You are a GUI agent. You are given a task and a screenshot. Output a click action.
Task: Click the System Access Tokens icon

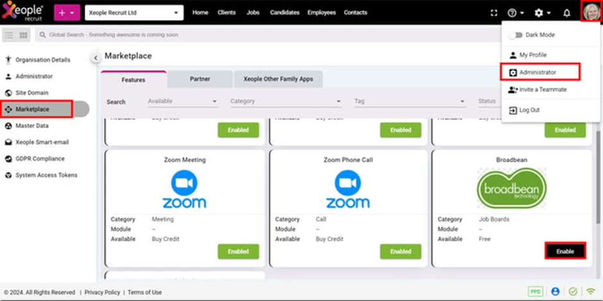(x=8, y=175)
